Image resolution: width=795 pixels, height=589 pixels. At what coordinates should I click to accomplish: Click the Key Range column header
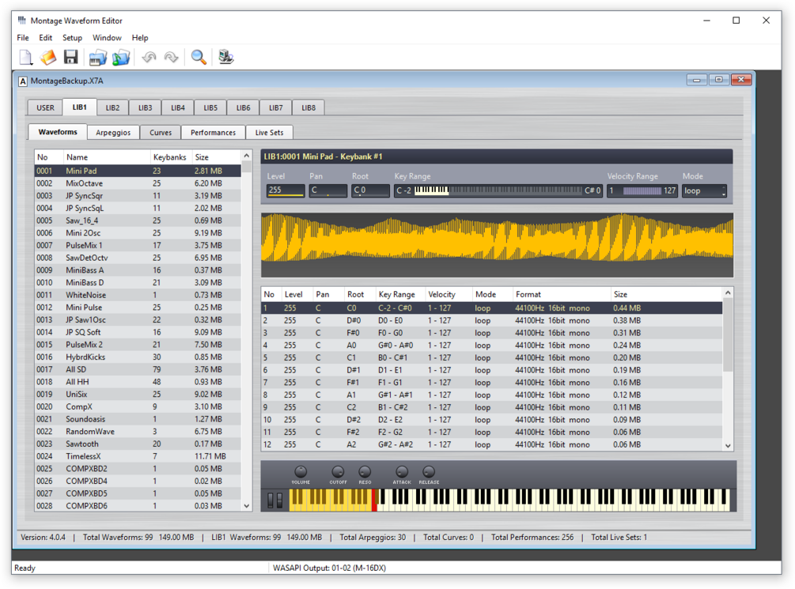(400, 294)
